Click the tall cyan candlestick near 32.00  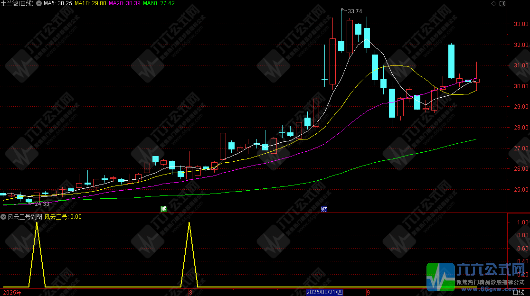pyautogui.click(x=451, y=61)
